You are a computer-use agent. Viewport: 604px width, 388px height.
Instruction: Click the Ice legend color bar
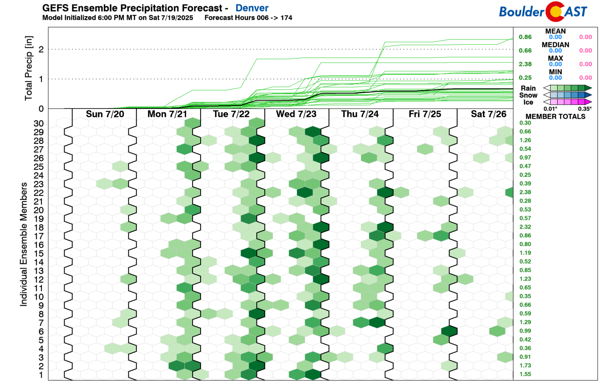(567, 102)
